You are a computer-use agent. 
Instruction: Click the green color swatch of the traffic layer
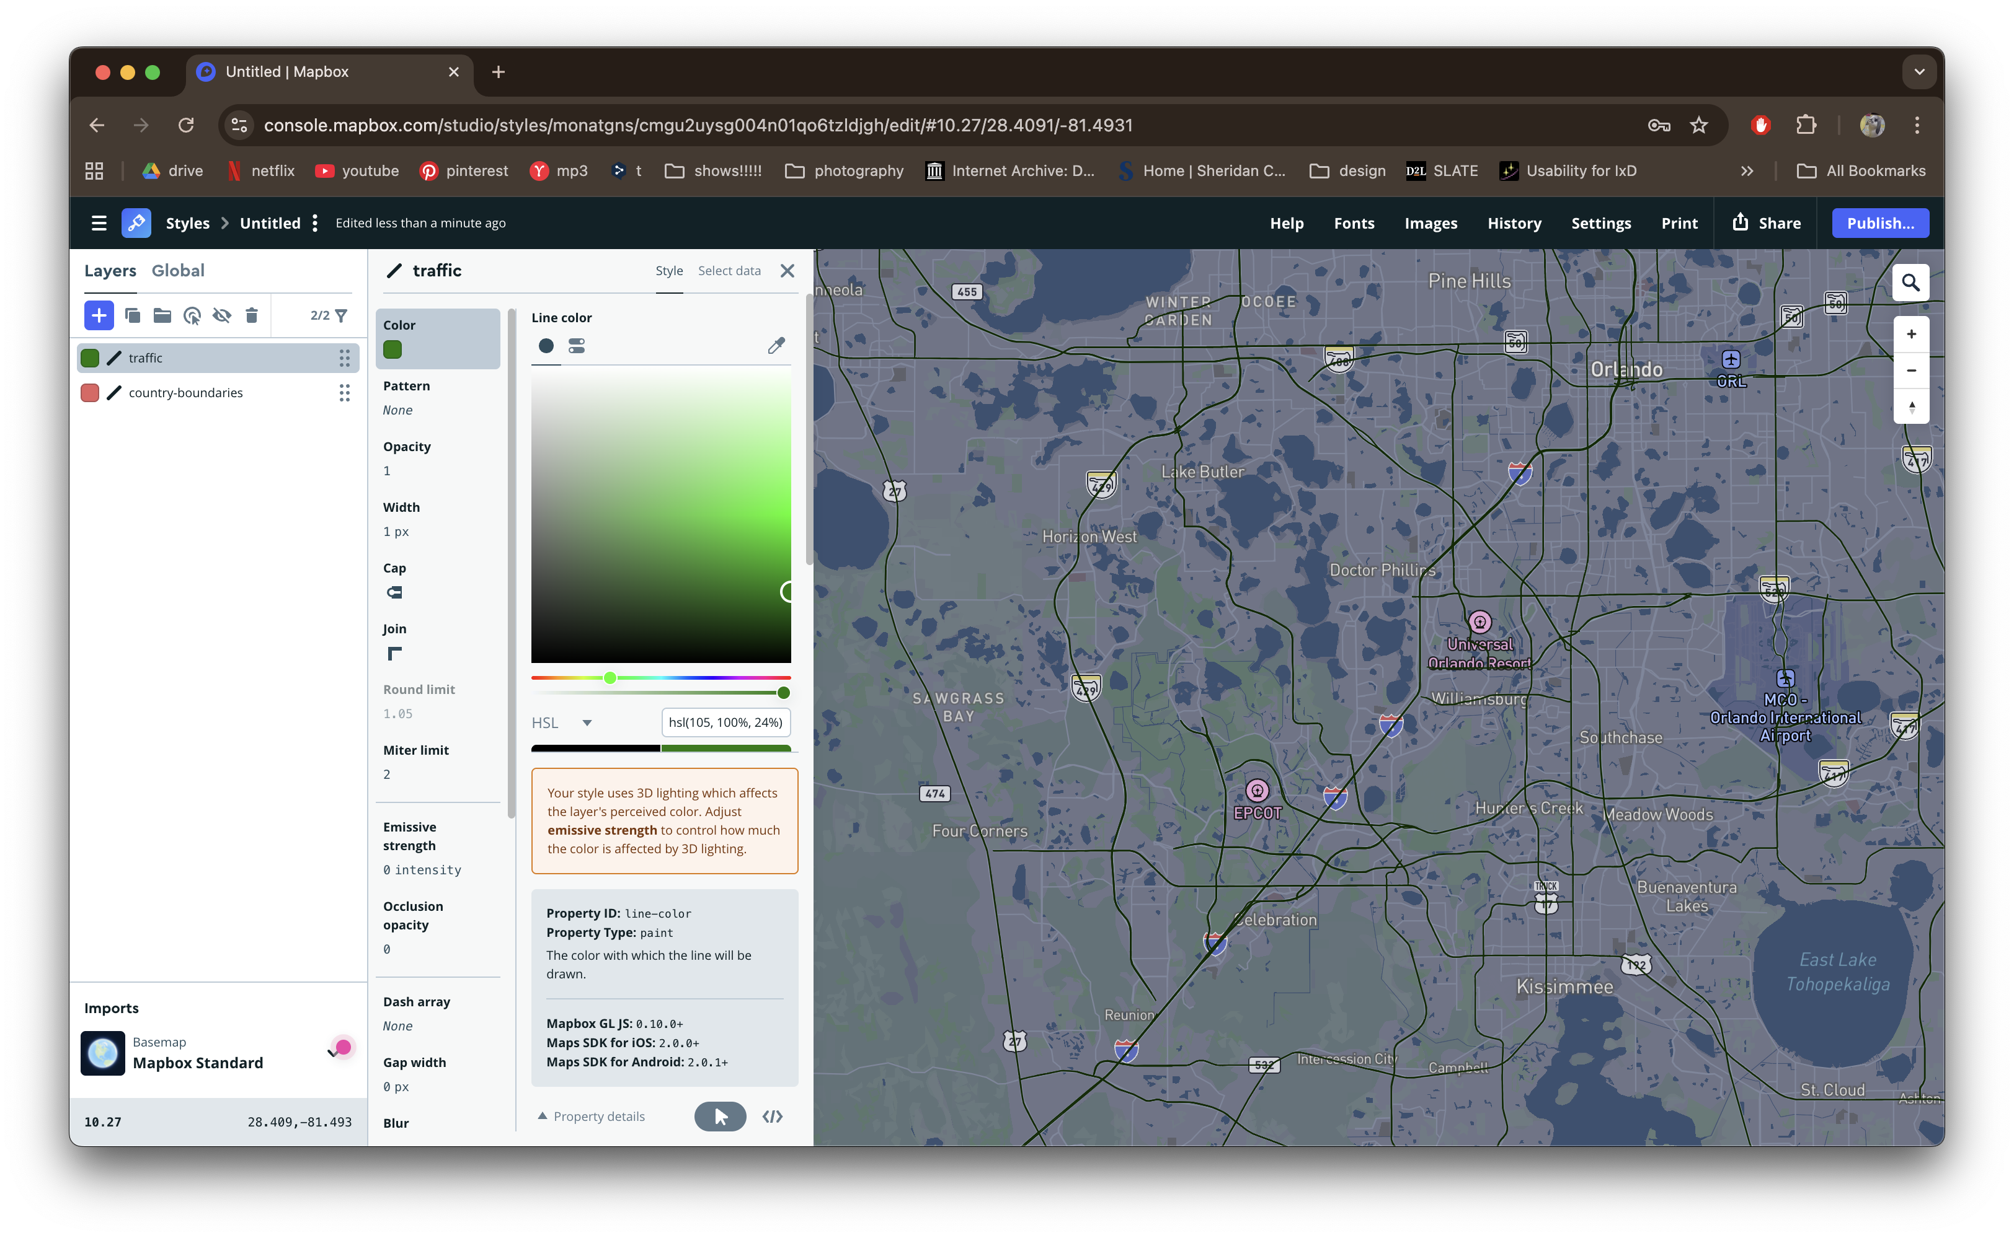(x=90, y=357)
